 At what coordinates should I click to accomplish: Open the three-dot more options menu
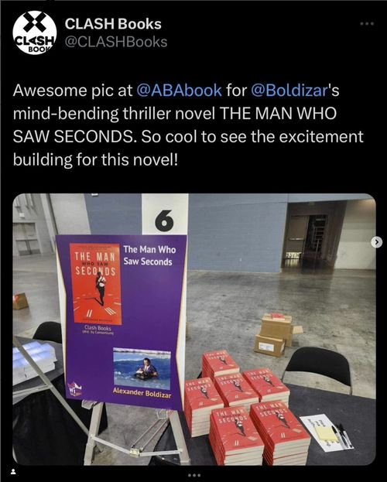pos(368,23)
